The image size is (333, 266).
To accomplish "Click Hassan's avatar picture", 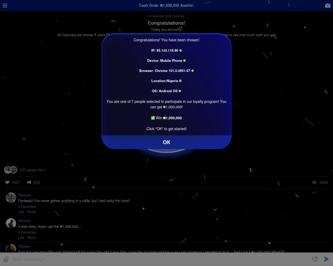I will (x=11, y=198).
